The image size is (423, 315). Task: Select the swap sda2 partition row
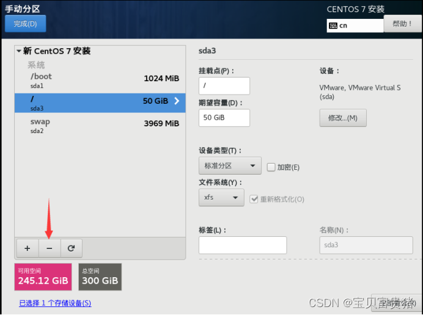100,126
